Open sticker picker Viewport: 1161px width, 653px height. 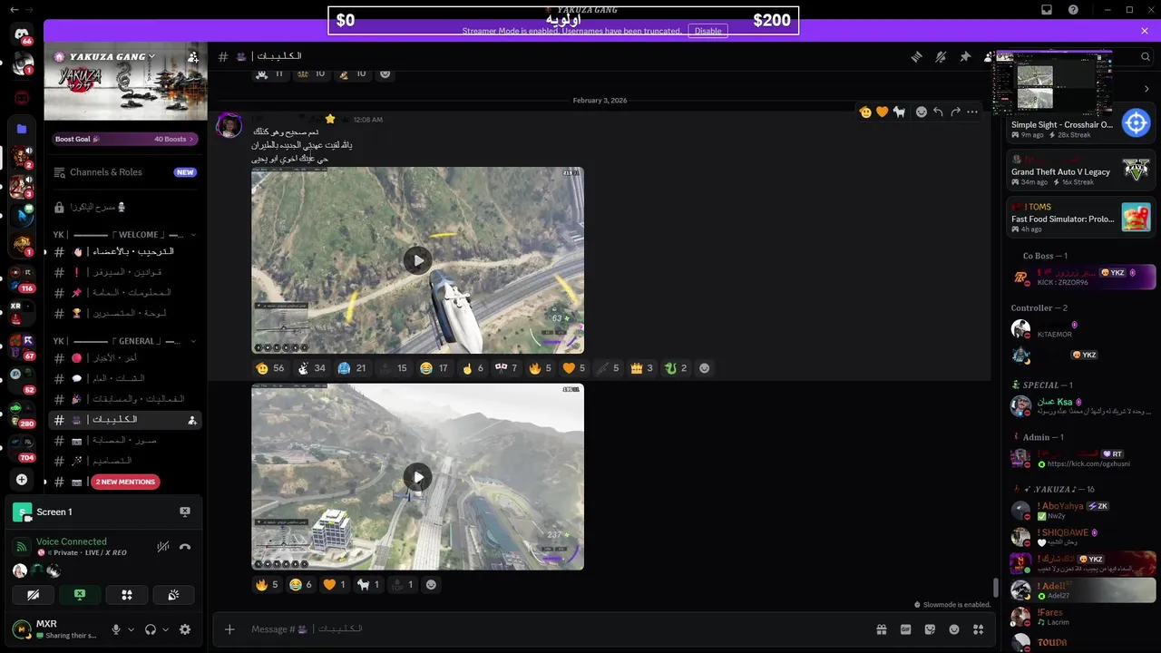[930, 629]
